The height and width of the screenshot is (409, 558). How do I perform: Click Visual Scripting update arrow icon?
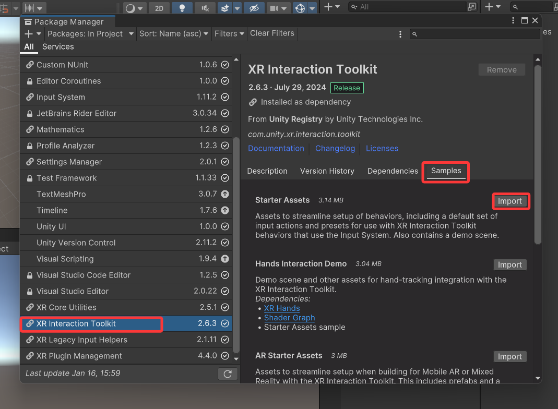pos(225,259)
